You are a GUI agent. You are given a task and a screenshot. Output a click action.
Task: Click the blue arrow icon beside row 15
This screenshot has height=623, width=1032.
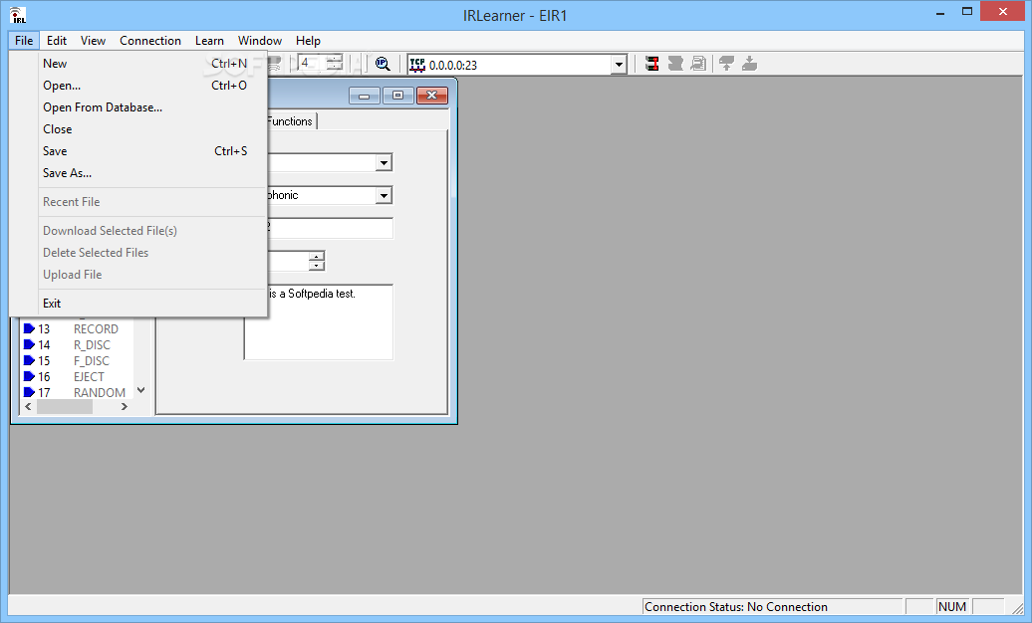click(x=29, y=360)
